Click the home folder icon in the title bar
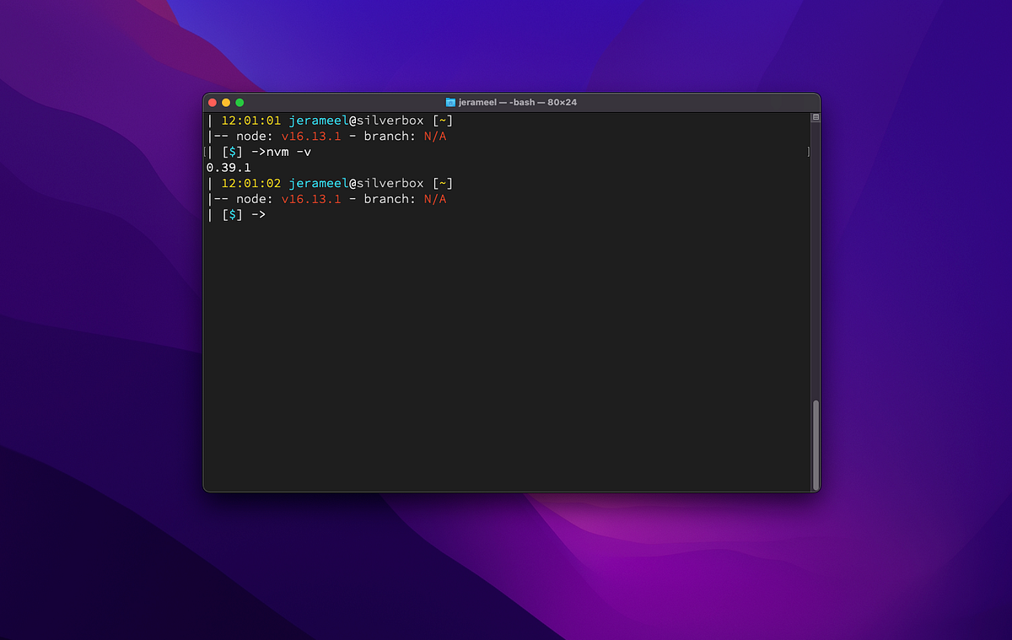1012x640 pixels. [x=450, y=102]
